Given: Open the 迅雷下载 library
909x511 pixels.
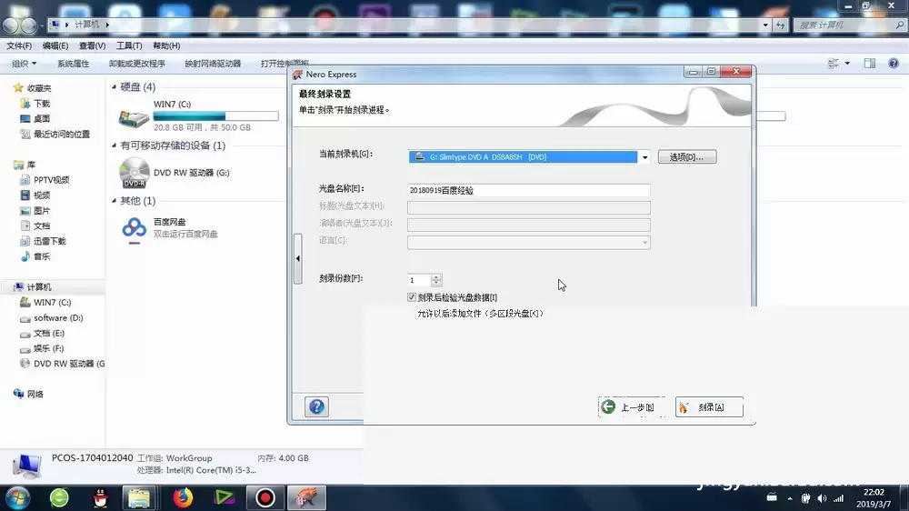Looking at the screenshot, I should click(50, 241).
